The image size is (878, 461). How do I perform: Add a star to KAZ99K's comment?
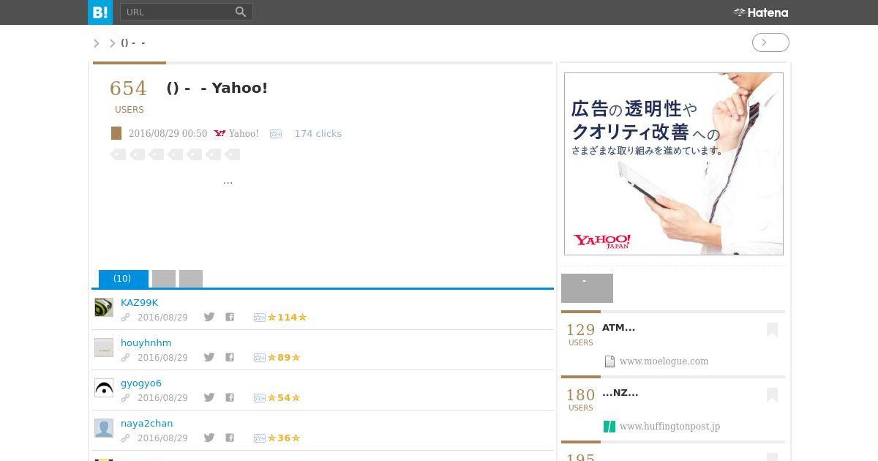pyautogui.click(x=259, y=318)
